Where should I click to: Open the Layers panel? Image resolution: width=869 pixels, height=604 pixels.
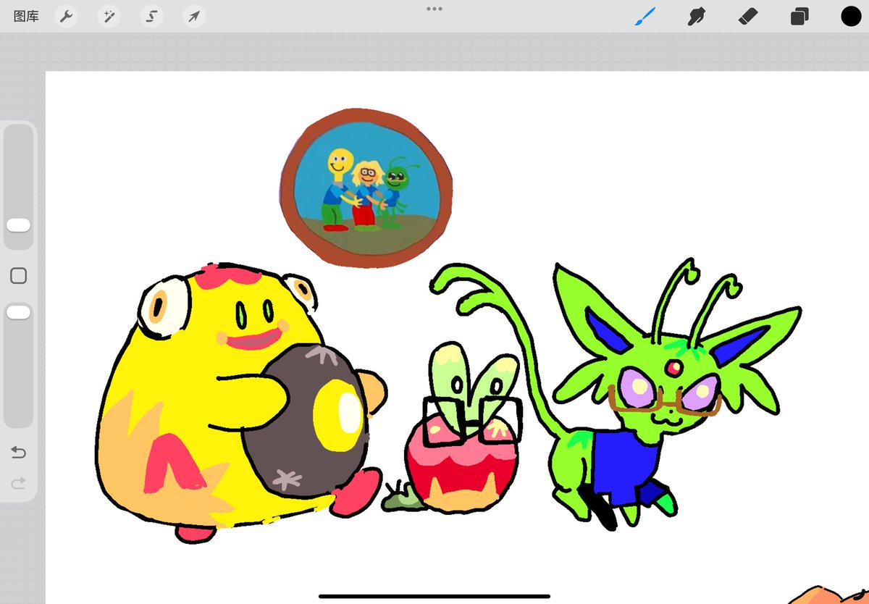click(x=799, y=17)
